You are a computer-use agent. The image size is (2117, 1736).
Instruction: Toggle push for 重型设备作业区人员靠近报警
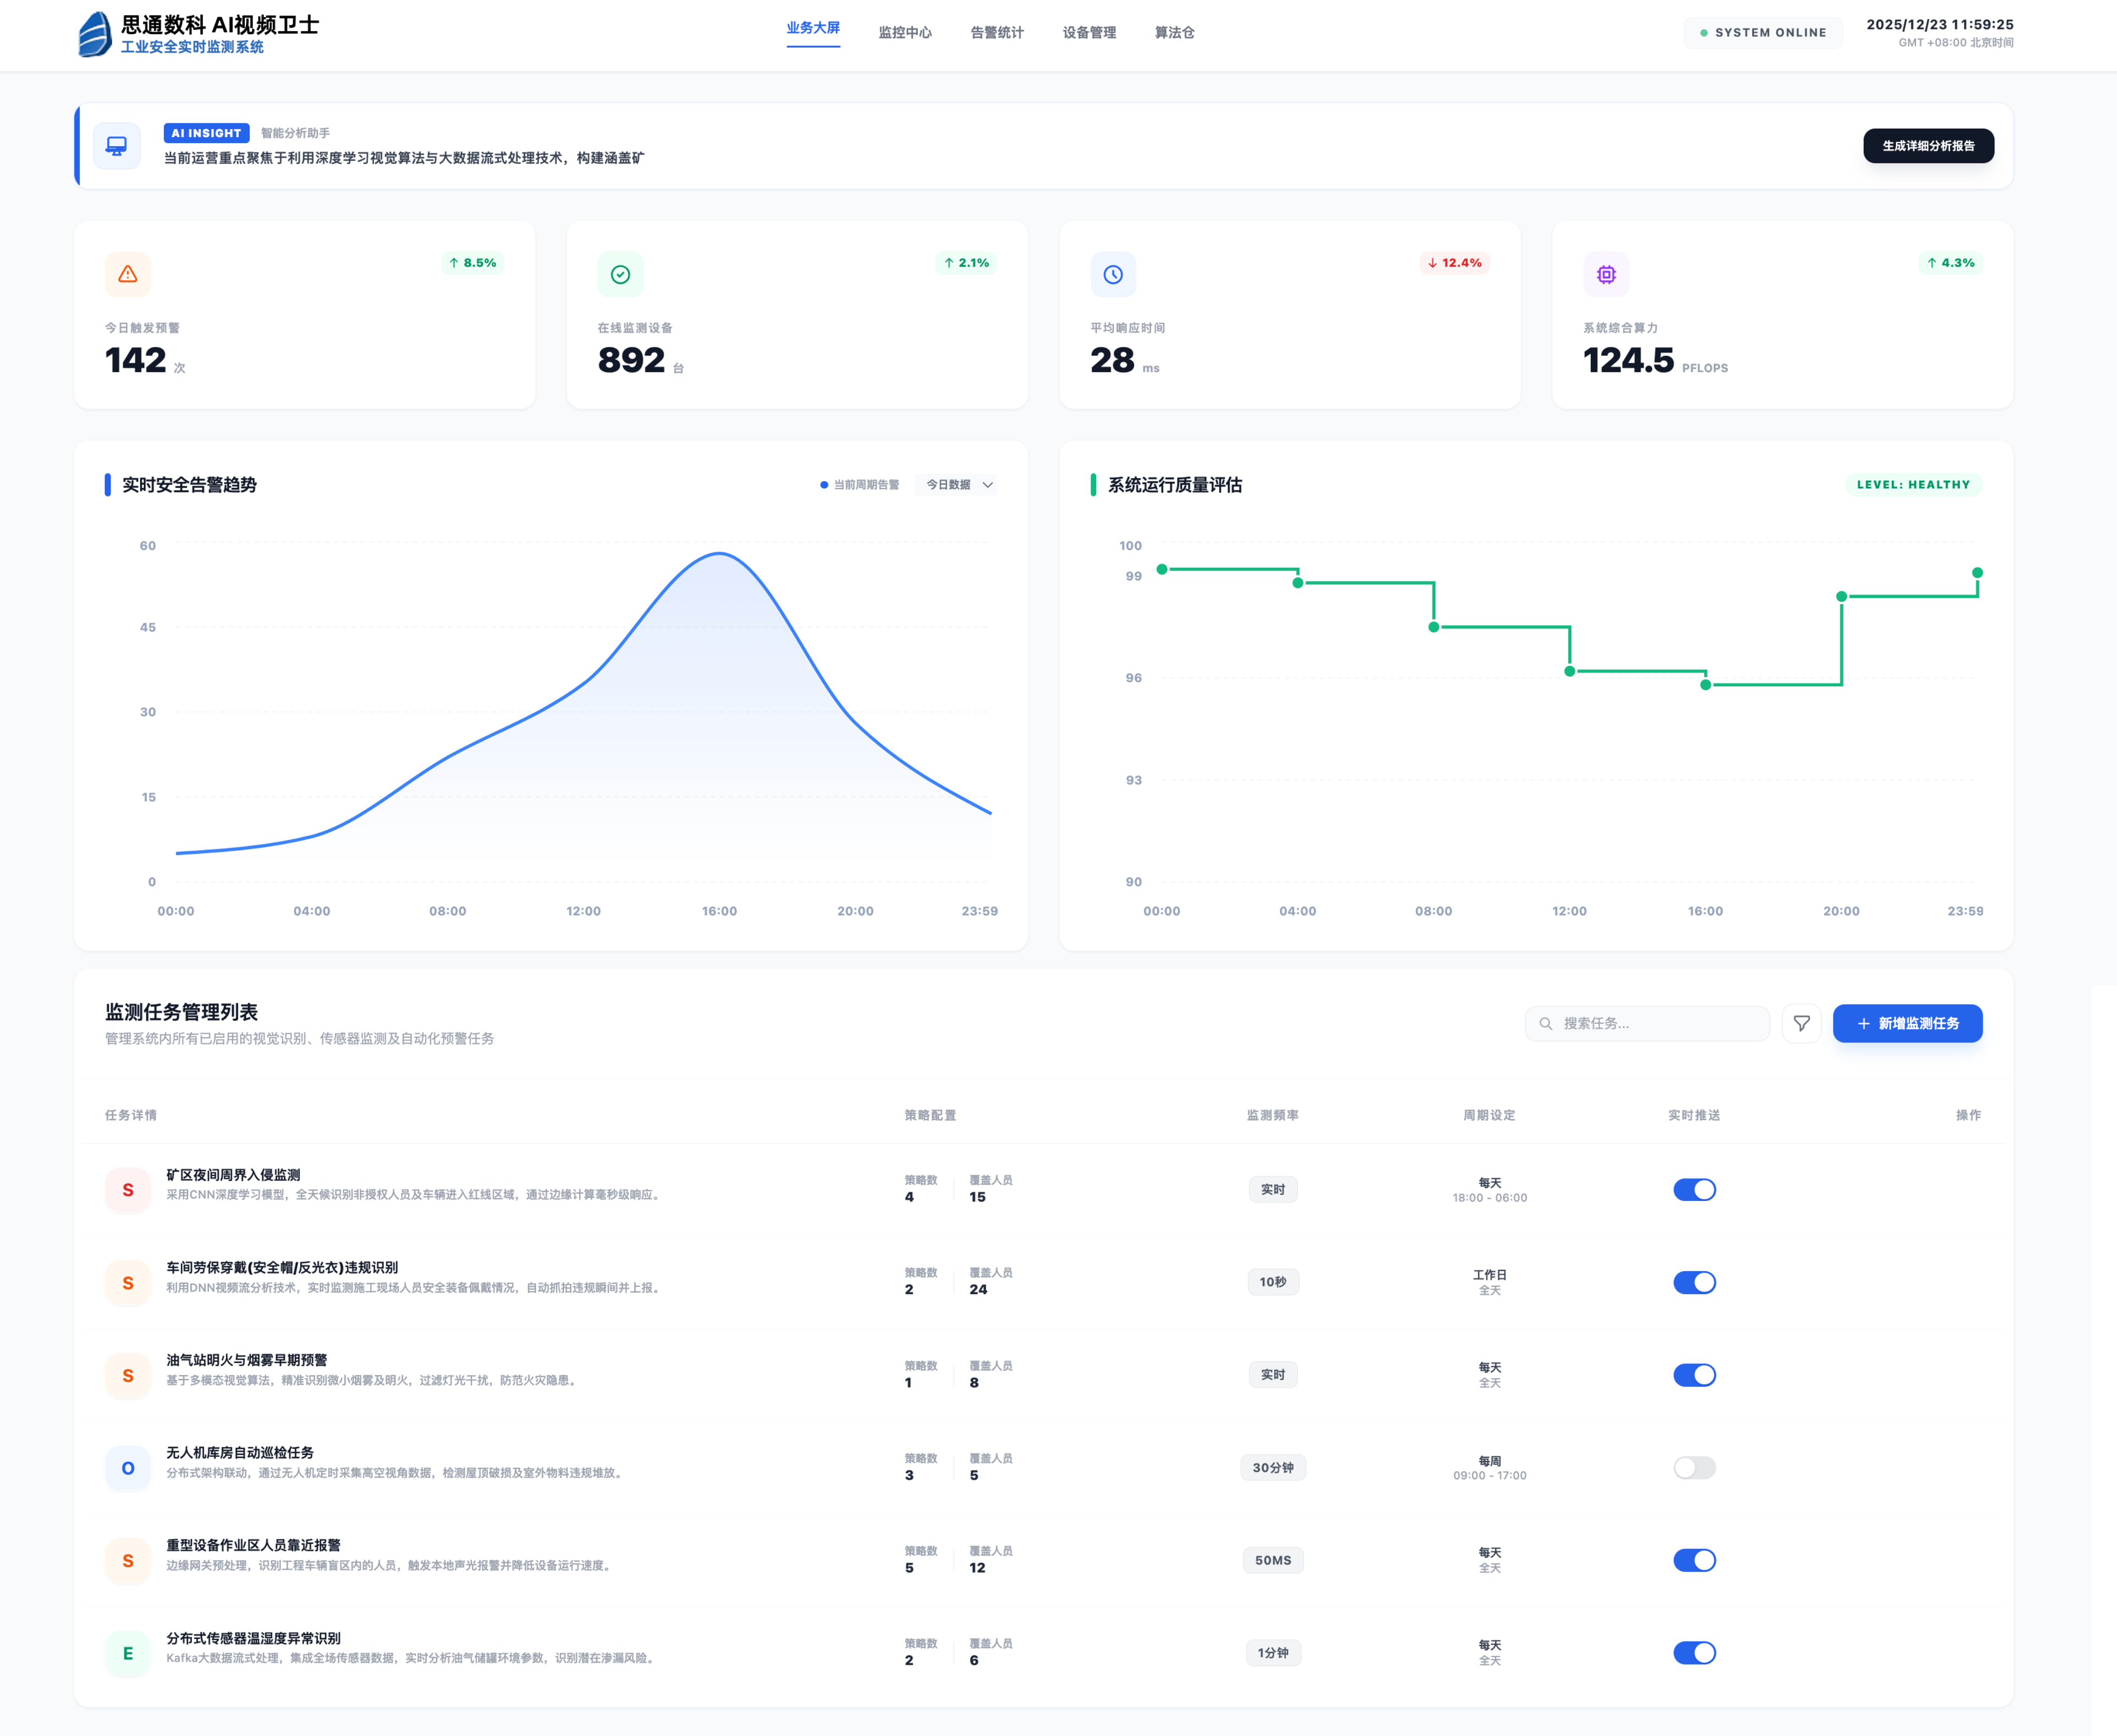point(1694,1560)
